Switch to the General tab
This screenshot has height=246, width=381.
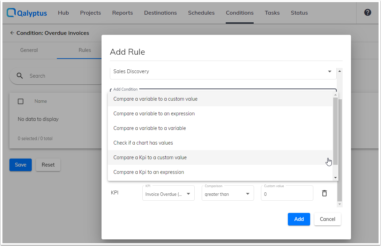[29, 50]
